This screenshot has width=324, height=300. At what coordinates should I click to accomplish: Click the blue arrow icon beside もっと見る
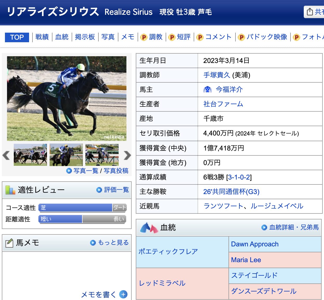[x=93, y=243]
